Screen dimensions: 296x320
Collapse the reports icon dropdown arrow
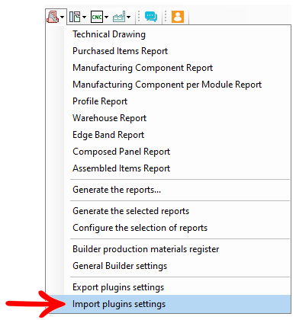(62, 18)
